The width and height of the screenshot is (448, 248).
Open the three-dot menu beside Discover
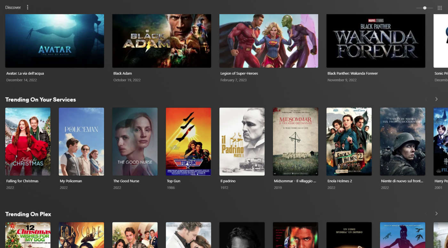28,7
